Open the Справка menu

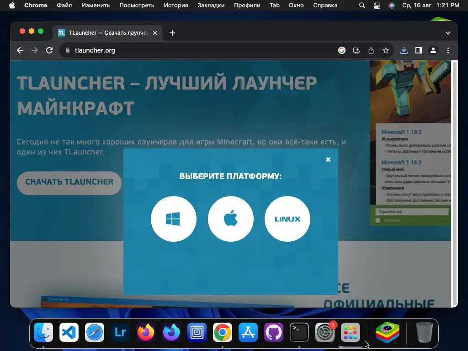(325, 5)
